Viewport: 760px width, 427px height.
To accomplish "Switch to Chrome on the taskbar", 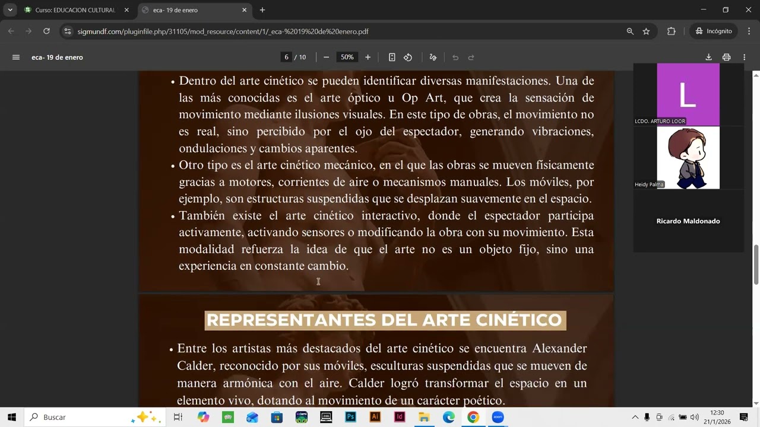I will pyautogui.click(x=473, y=417).
